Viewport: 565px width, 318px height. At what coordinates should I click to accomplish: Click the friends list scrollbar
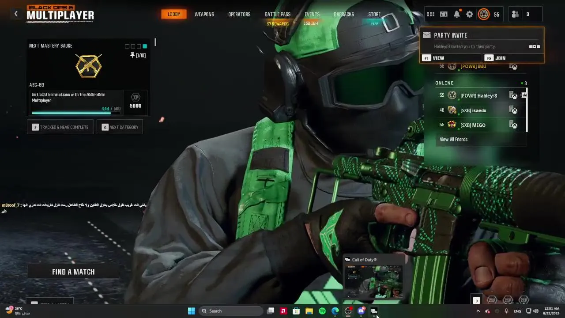click(527, 110)
